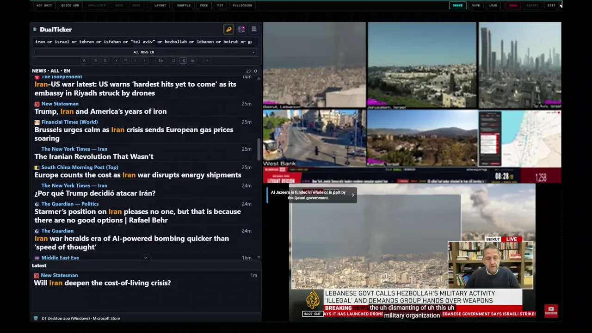Click The Independent source icon

pos(37,77)
